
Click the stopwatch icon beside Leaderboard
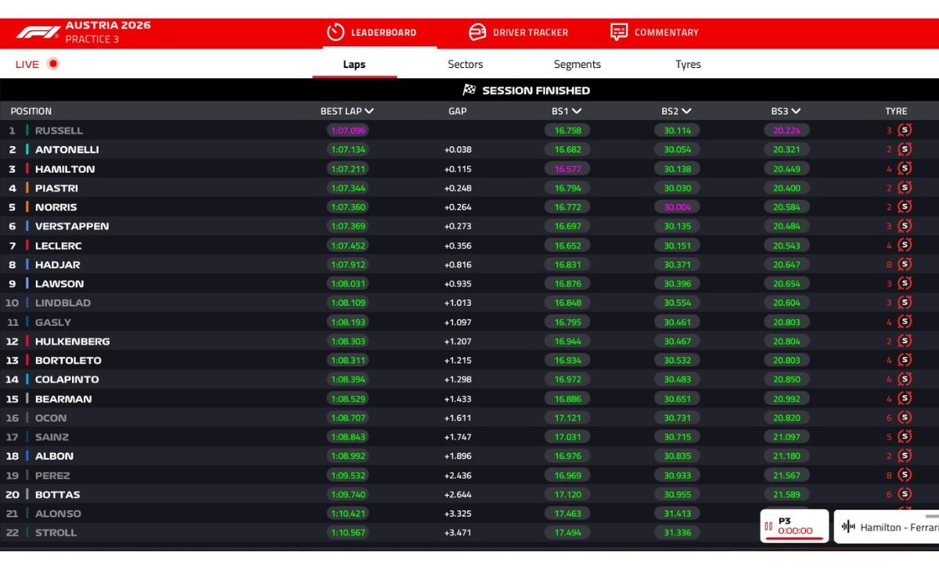[x=336, y=32]
